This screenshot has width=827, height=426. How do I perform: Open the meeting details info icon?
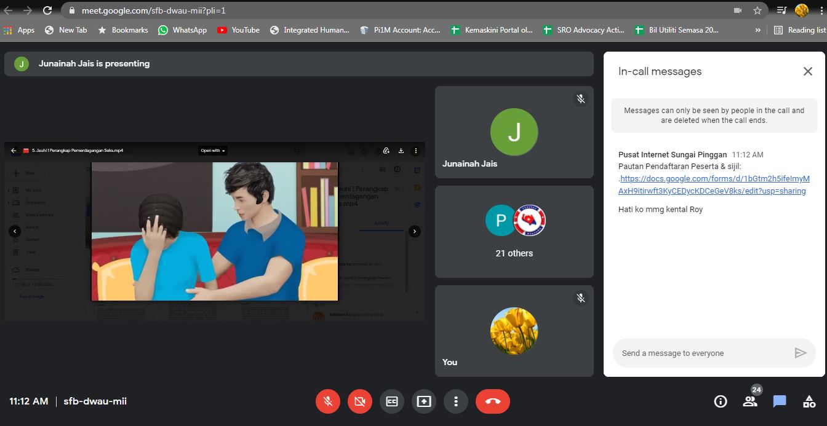pyautogui.click(x=720, y=401)
